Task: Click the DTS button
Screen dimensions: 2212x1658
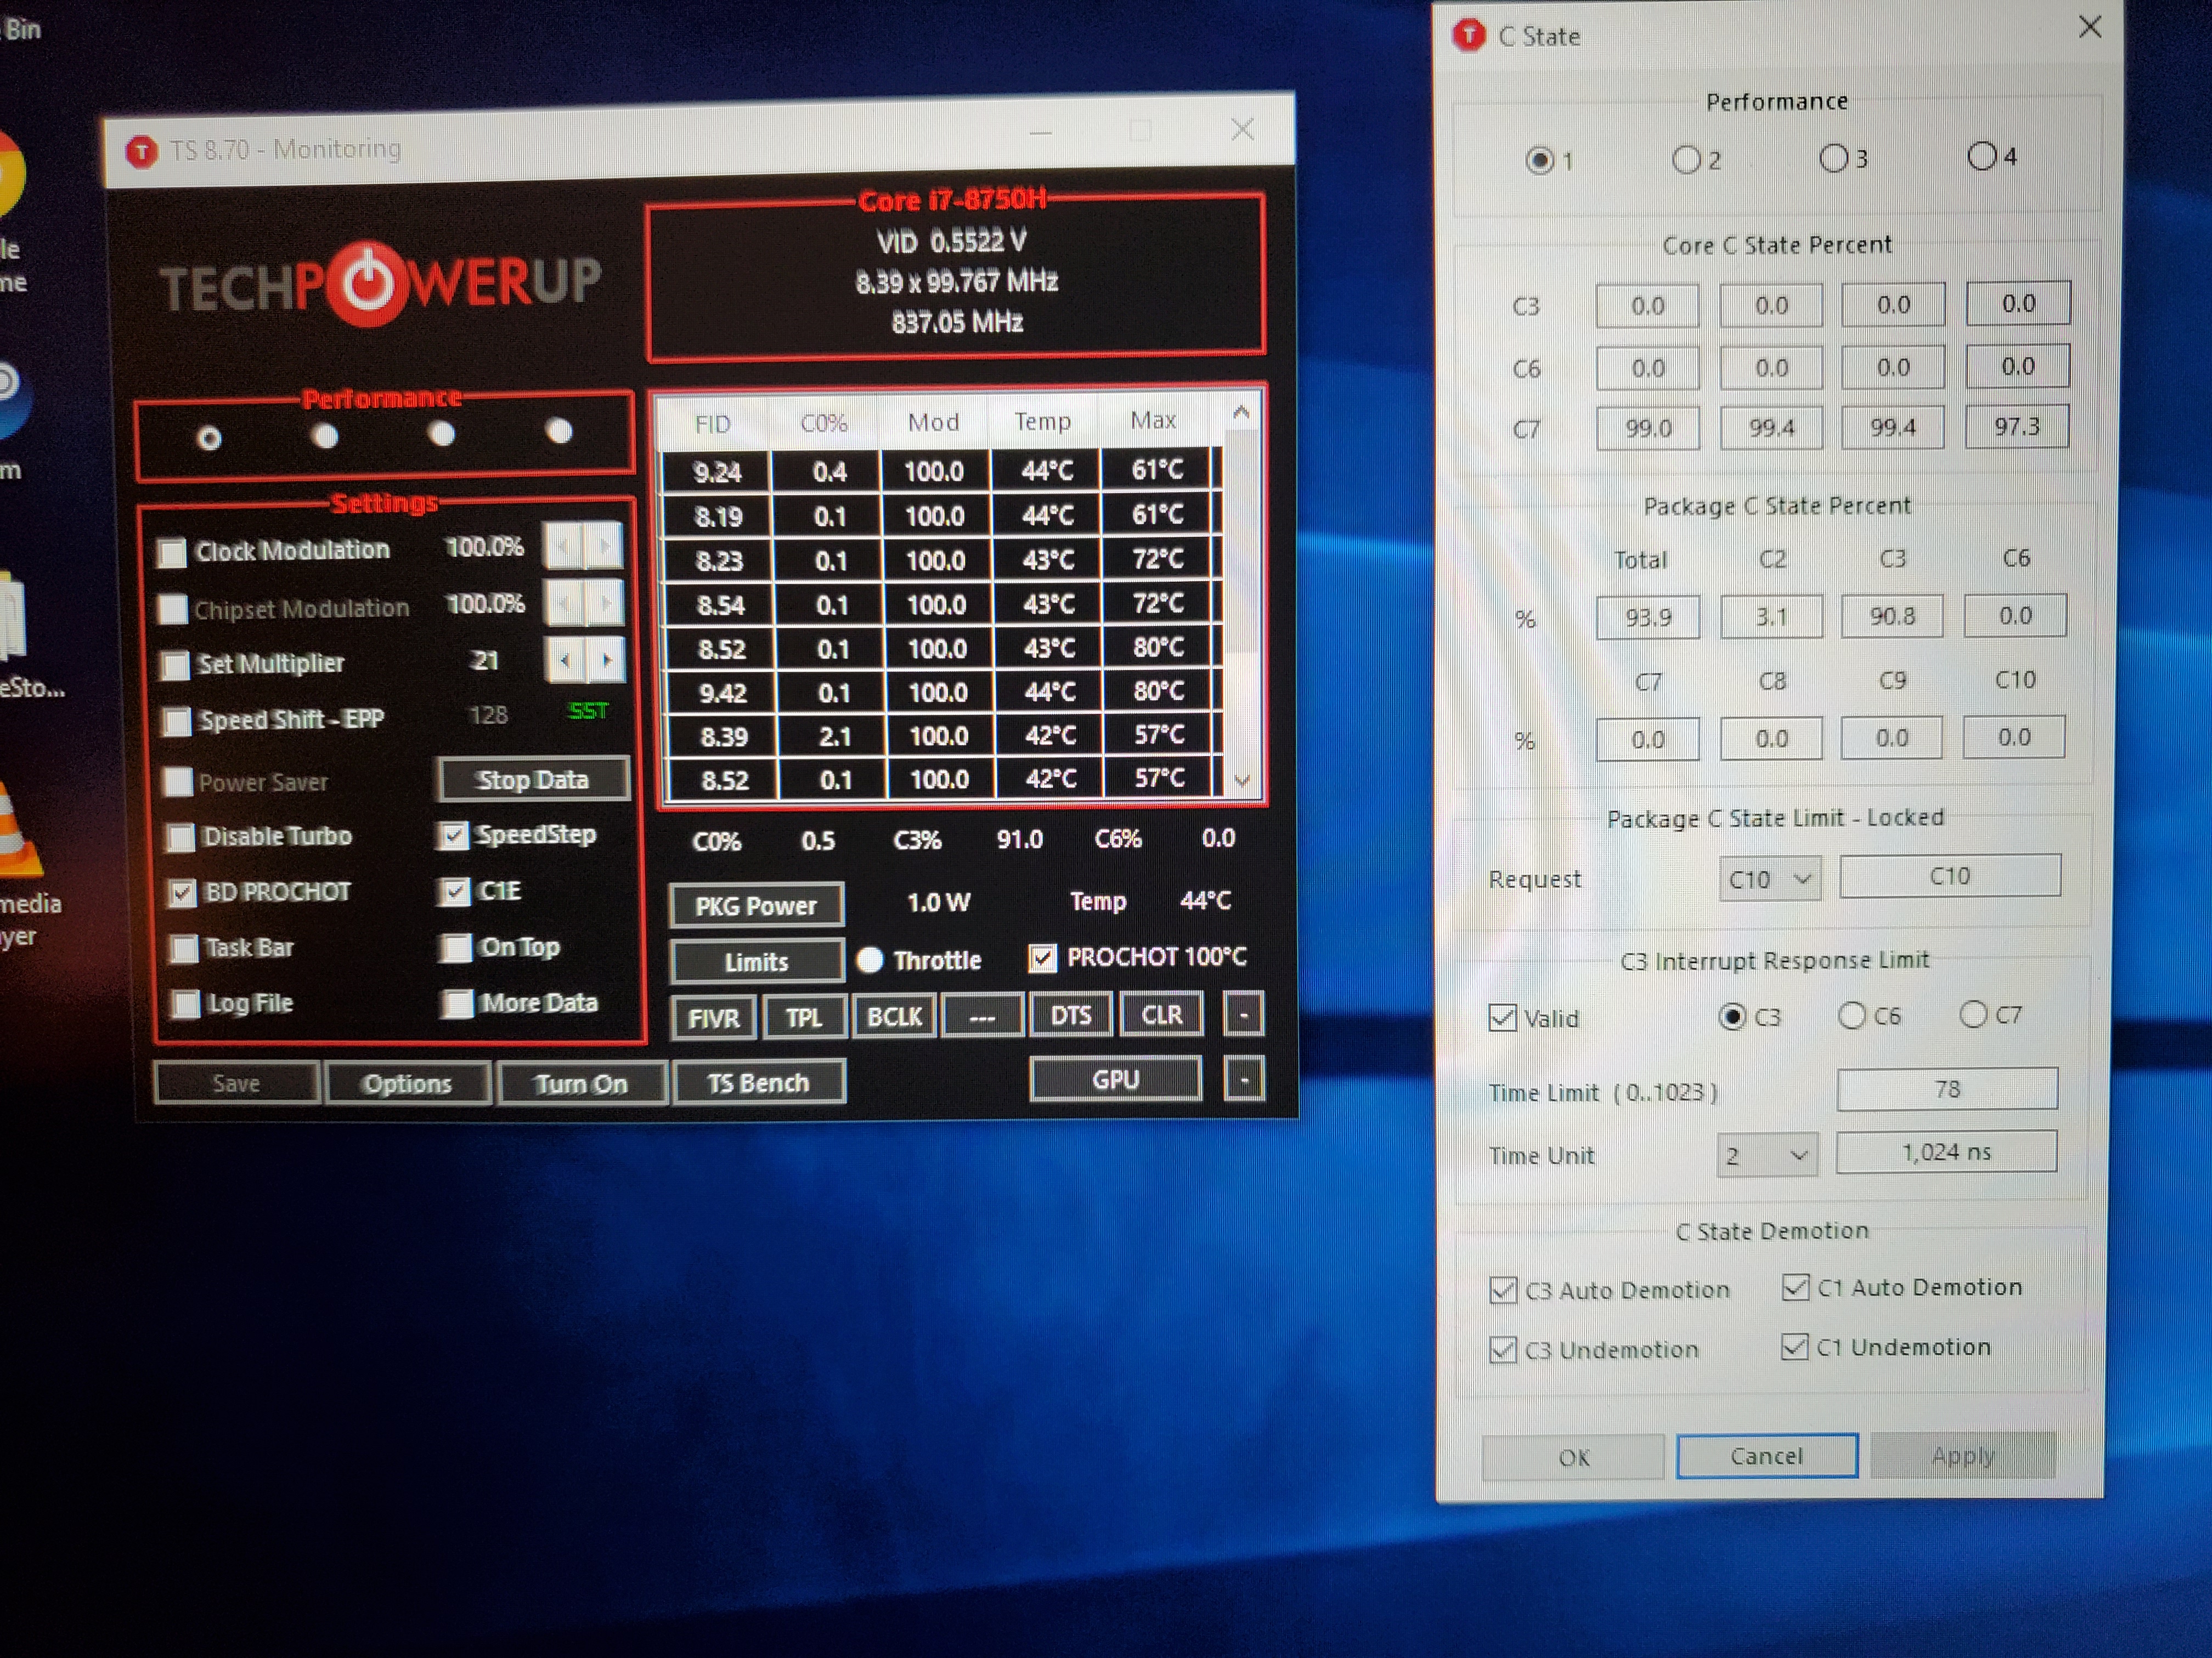Action: click(1071, 1015)
